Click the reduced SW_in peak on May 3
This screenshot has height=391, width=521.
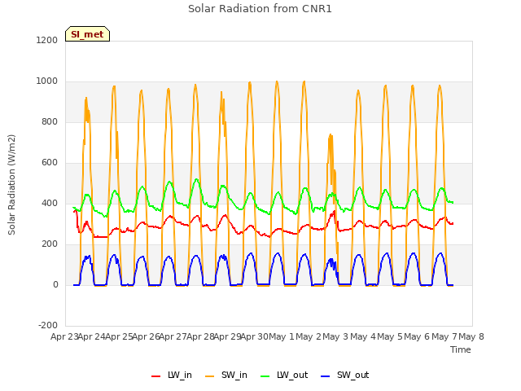(331, 134)
